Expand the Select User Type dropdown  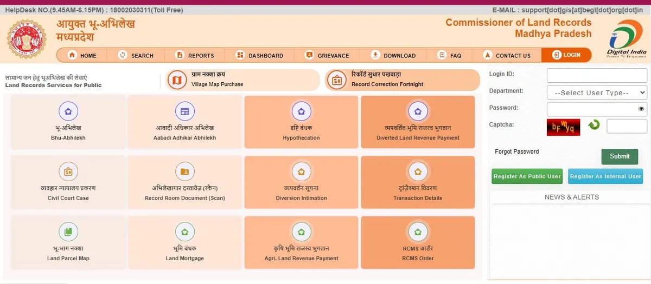point(597,93)
